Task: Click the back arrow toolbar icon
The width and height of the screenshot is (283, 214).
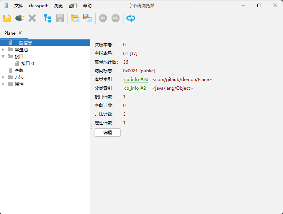Action: point(103,18)
